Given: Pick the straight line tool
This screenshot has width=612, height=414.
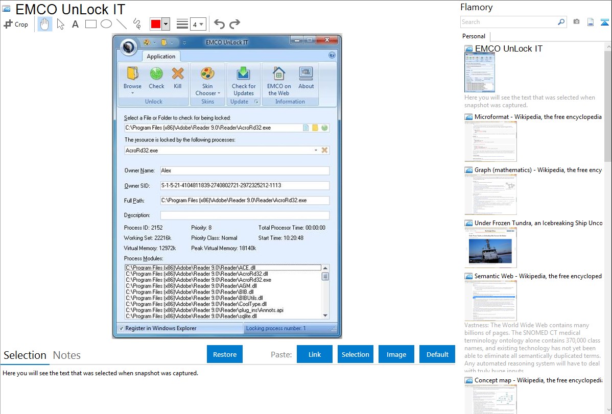Looking at the screenshot, I should coord(122,24).
